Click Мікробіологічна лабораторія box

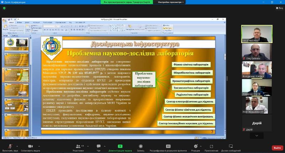pos(192,73)
